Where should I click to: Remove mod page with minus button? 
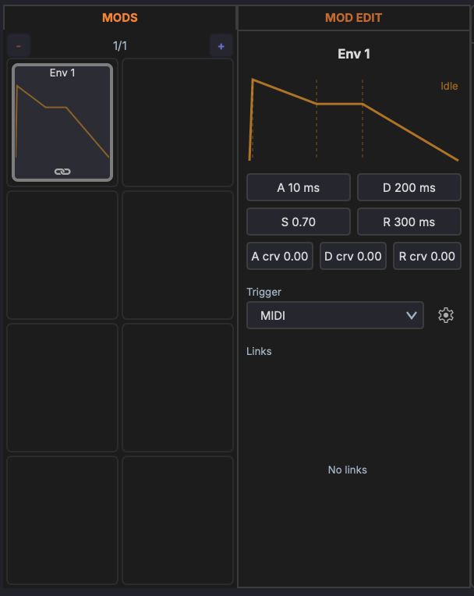(x=19, y=46)
